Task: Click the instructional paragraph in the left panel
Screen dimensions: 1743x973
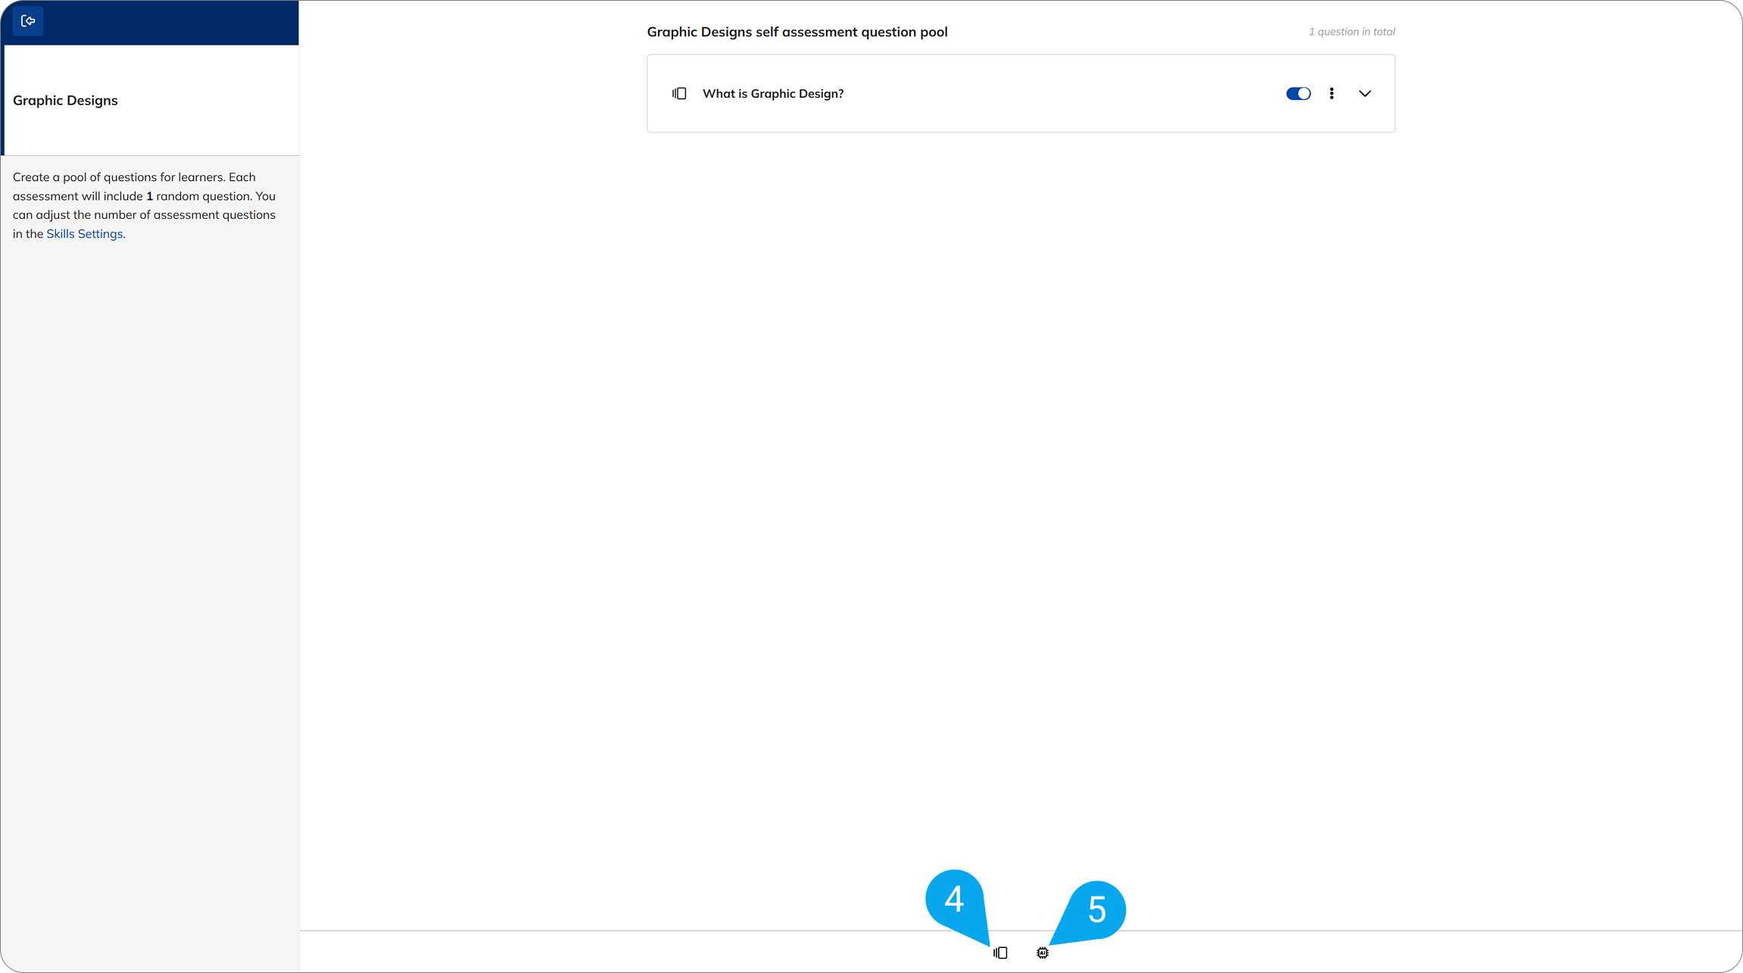Action: pos(144,204)
